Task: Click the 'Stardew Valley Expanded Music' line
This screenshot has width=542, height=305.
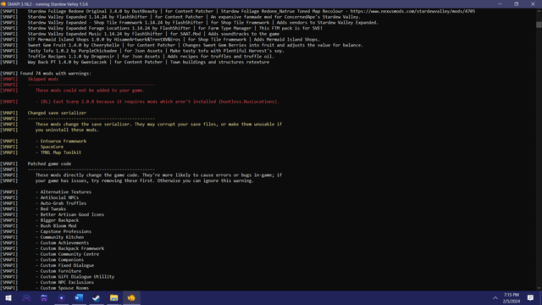Action: pyautogui.click(x=153, y=34)
